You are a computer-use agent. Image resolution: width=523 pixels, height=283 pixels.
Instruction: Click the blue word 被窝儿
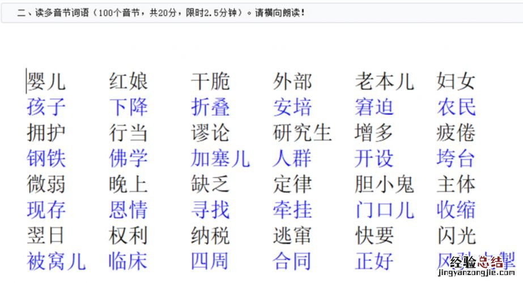tap(56, 261)
